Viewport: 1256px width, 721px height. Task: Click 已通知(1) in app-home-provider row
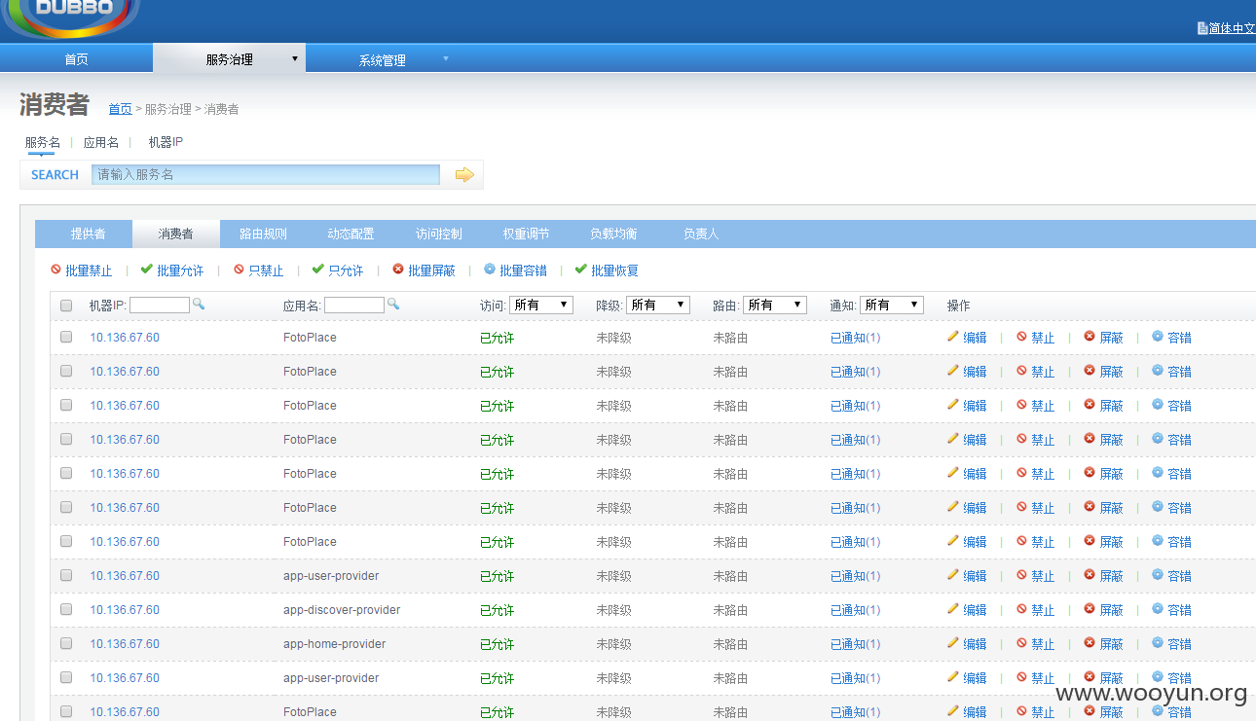click(x=855, y=644)
